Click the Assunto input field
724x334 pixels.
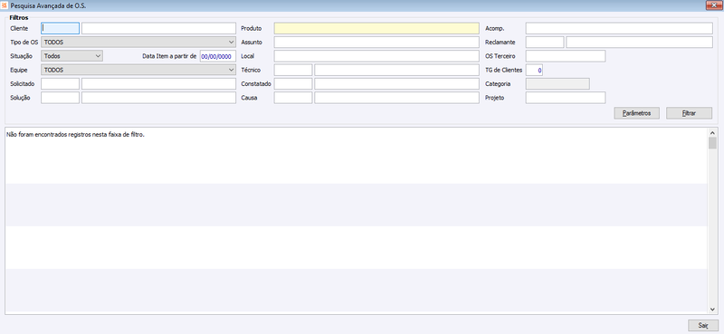click(376, 42)
